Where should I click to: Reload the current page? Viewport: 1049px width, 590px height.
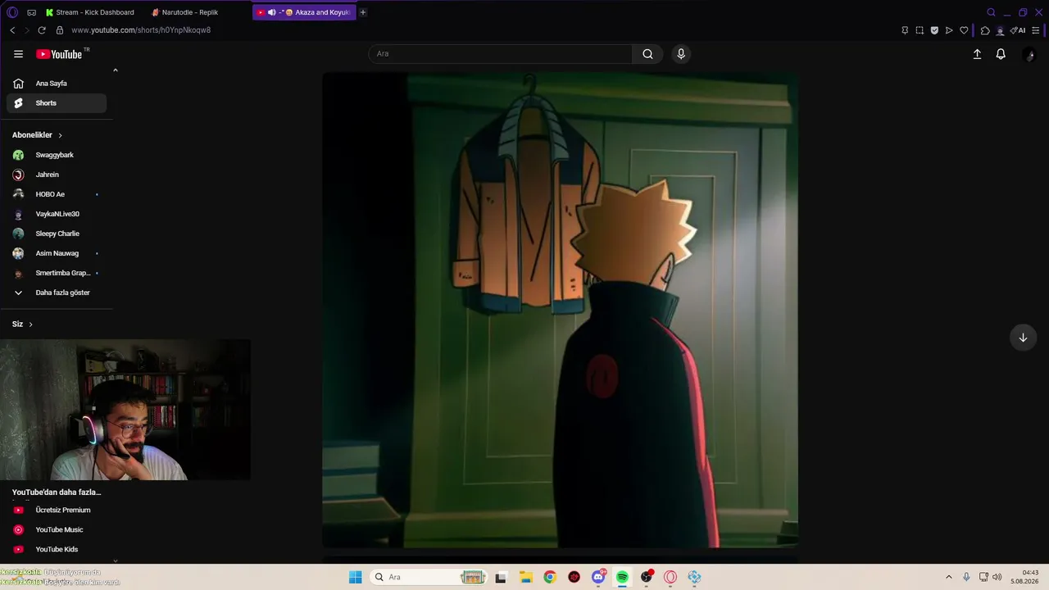[x=42, y=30]
